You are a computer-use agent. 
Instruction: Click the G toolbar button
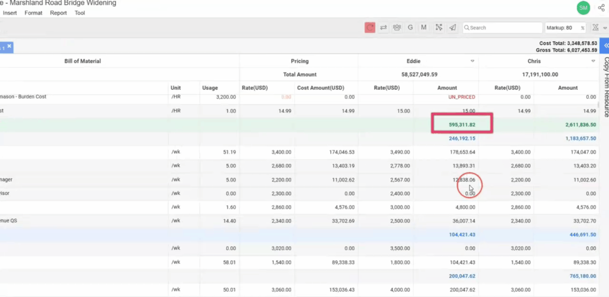click(410, 28)
